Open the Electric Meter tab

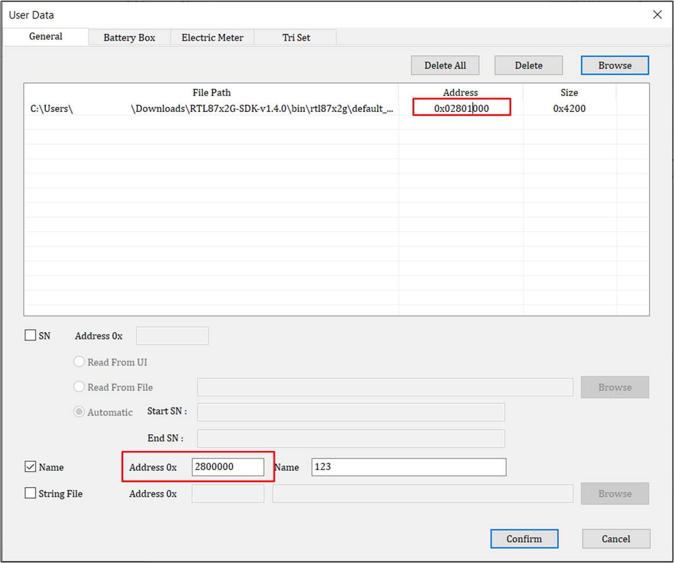click(212, 38)
